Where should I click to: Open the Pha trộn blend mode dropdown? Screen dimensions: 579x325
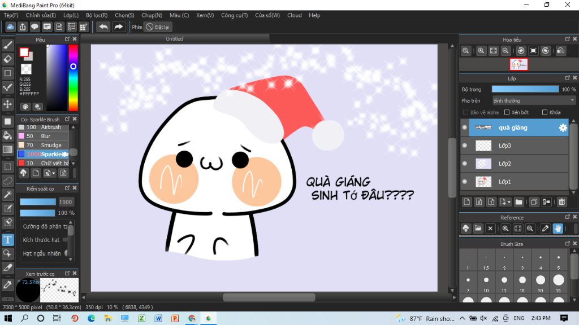pos(534,100)
